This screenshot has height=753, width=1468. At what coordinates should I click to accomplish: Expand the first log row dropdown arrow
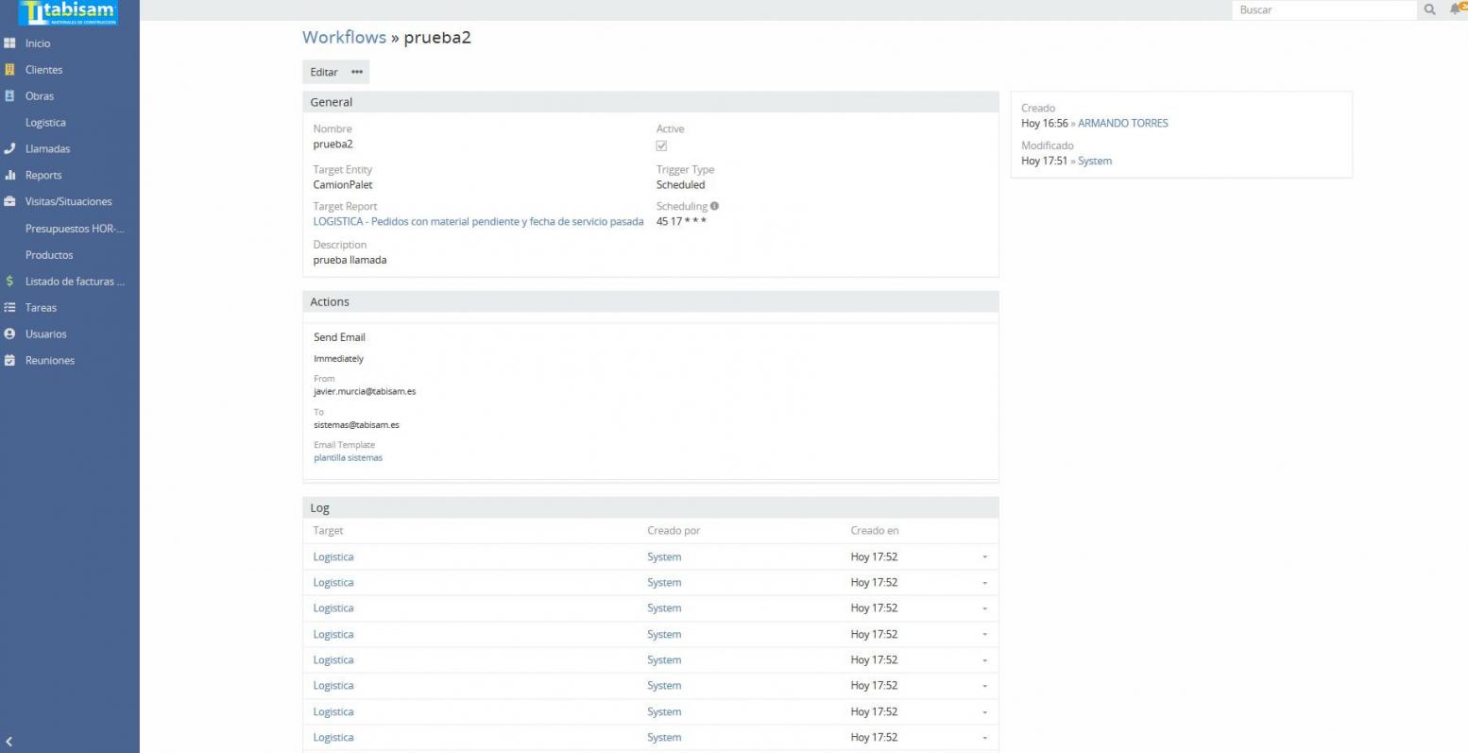[x=984, y=557]
